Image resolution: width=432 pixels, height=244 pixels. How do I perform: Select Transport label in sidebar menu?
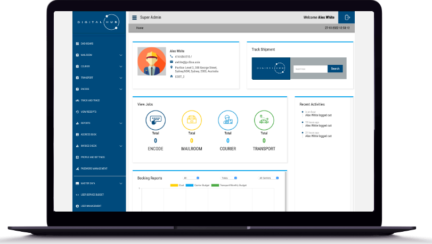(x=87, y=78)
